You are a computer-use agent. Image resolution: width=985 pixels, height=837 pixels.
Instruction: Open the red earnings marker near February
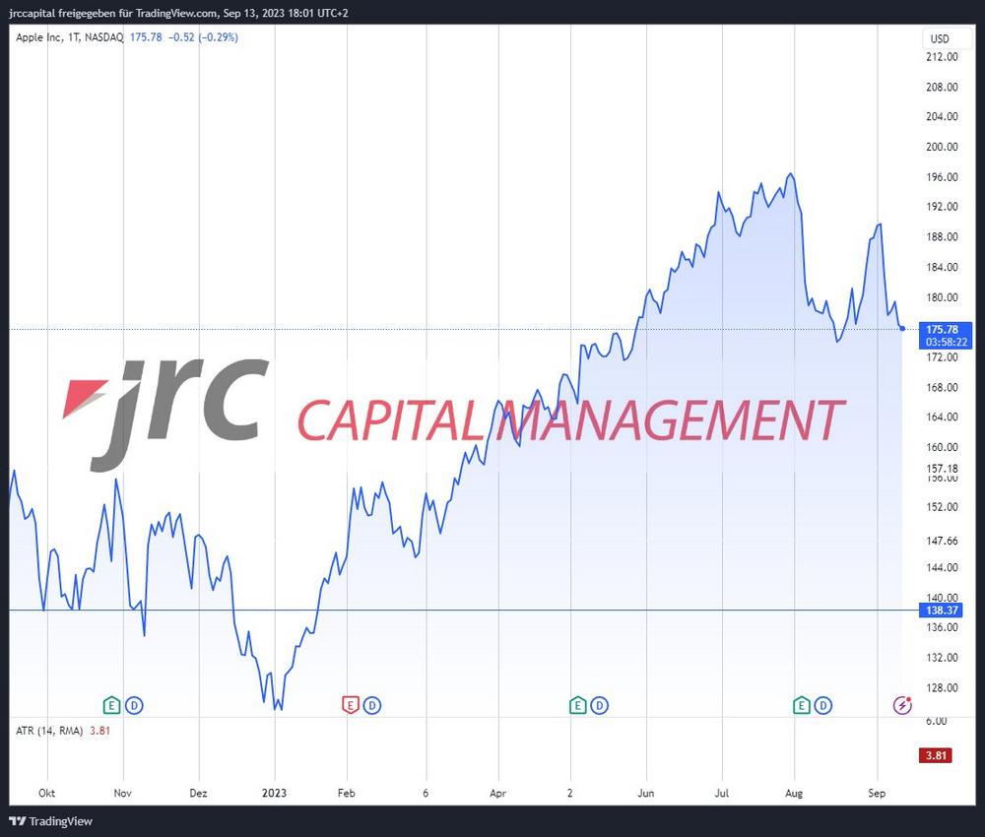[350, 705]
